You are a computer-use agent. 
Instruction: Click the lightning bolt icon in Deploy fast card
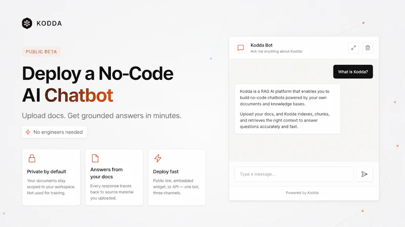[x=158, y=158]
